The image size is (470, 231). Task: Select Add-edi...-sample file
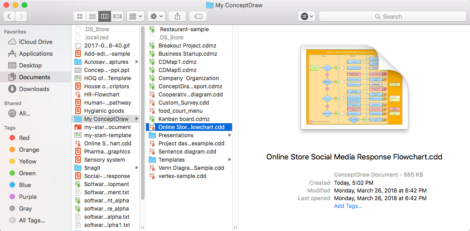tap(106, 54)
